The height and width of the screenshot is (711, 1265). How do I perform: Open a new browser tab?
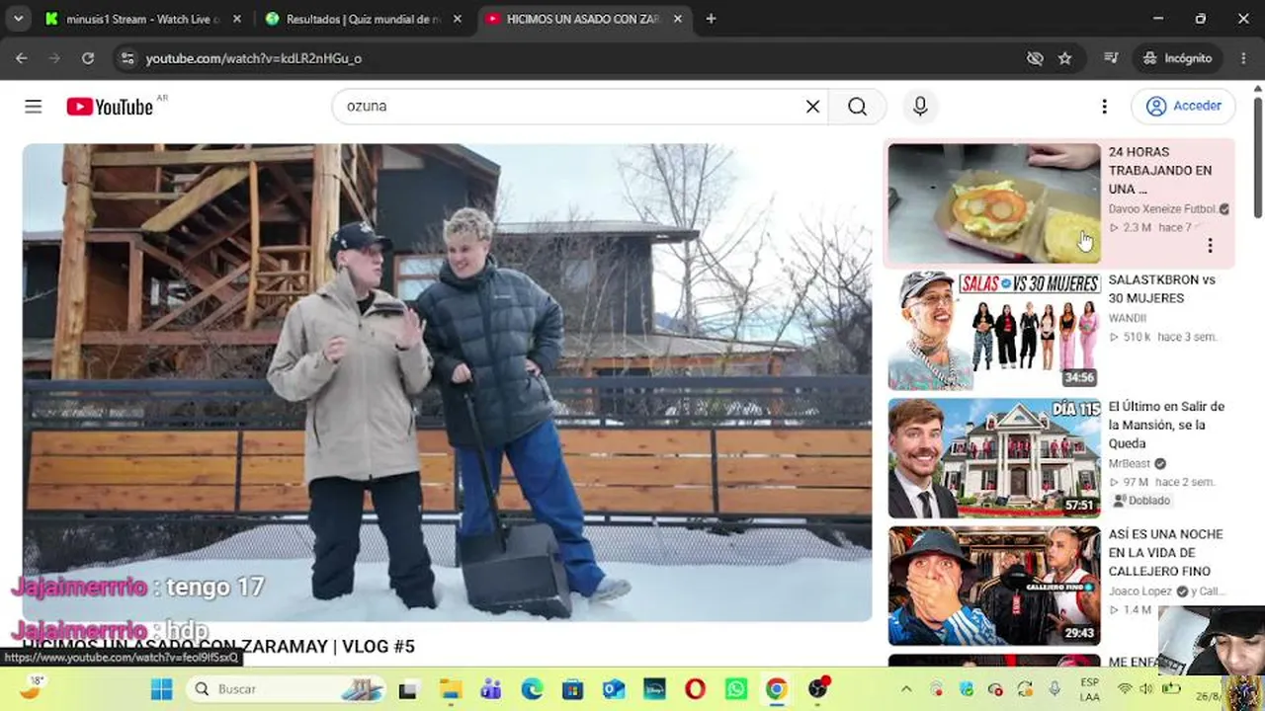pyautogui.click(x=711, y=19)
